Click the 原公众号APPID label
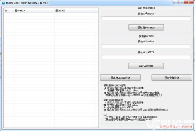 pyautogui.click(x=146, y=52)
